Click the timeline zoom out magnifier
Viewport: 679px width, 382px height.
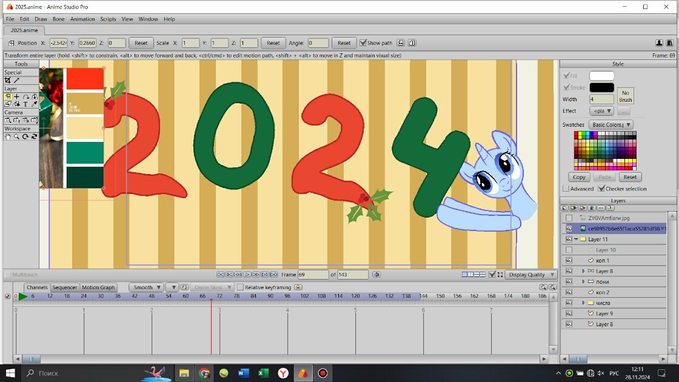[x=543, y=287]
